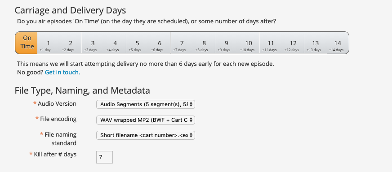Select the 8 (+8 days) option

coord(204,43)
